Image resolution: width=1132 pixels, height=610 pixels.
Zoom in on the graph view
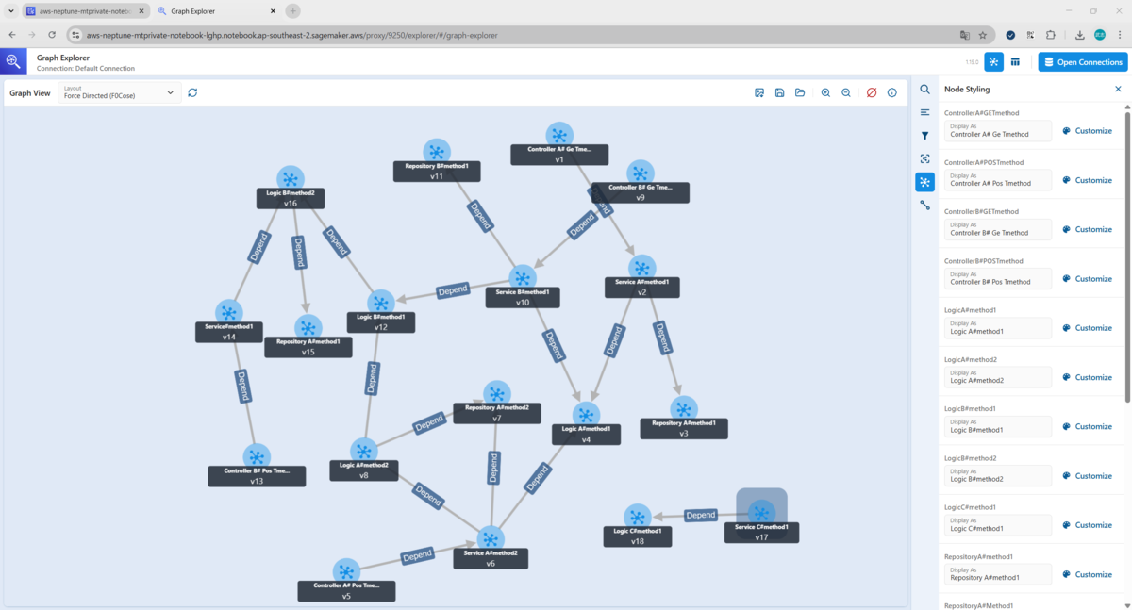tap(825, 92)
